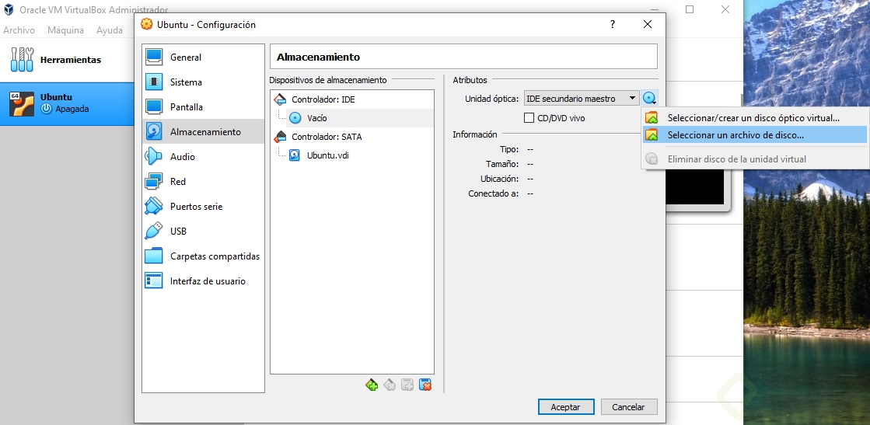Open the Puertos serie settings
The width and height of the screenshot is (870, 425).
[203, 207]
